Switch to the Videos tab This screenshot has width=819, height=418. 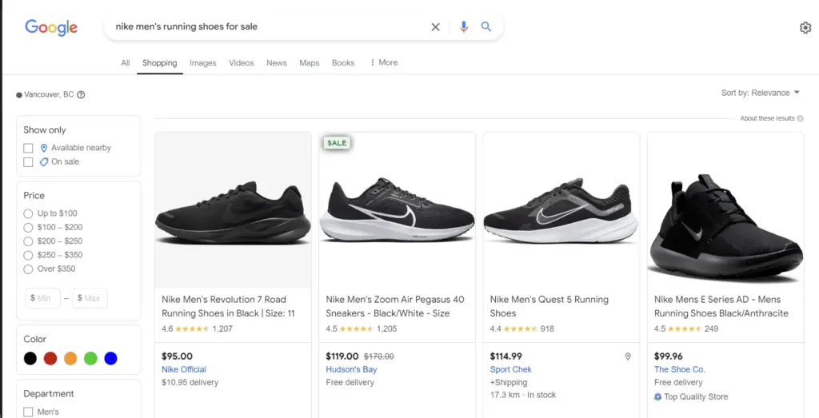(242, 62)
